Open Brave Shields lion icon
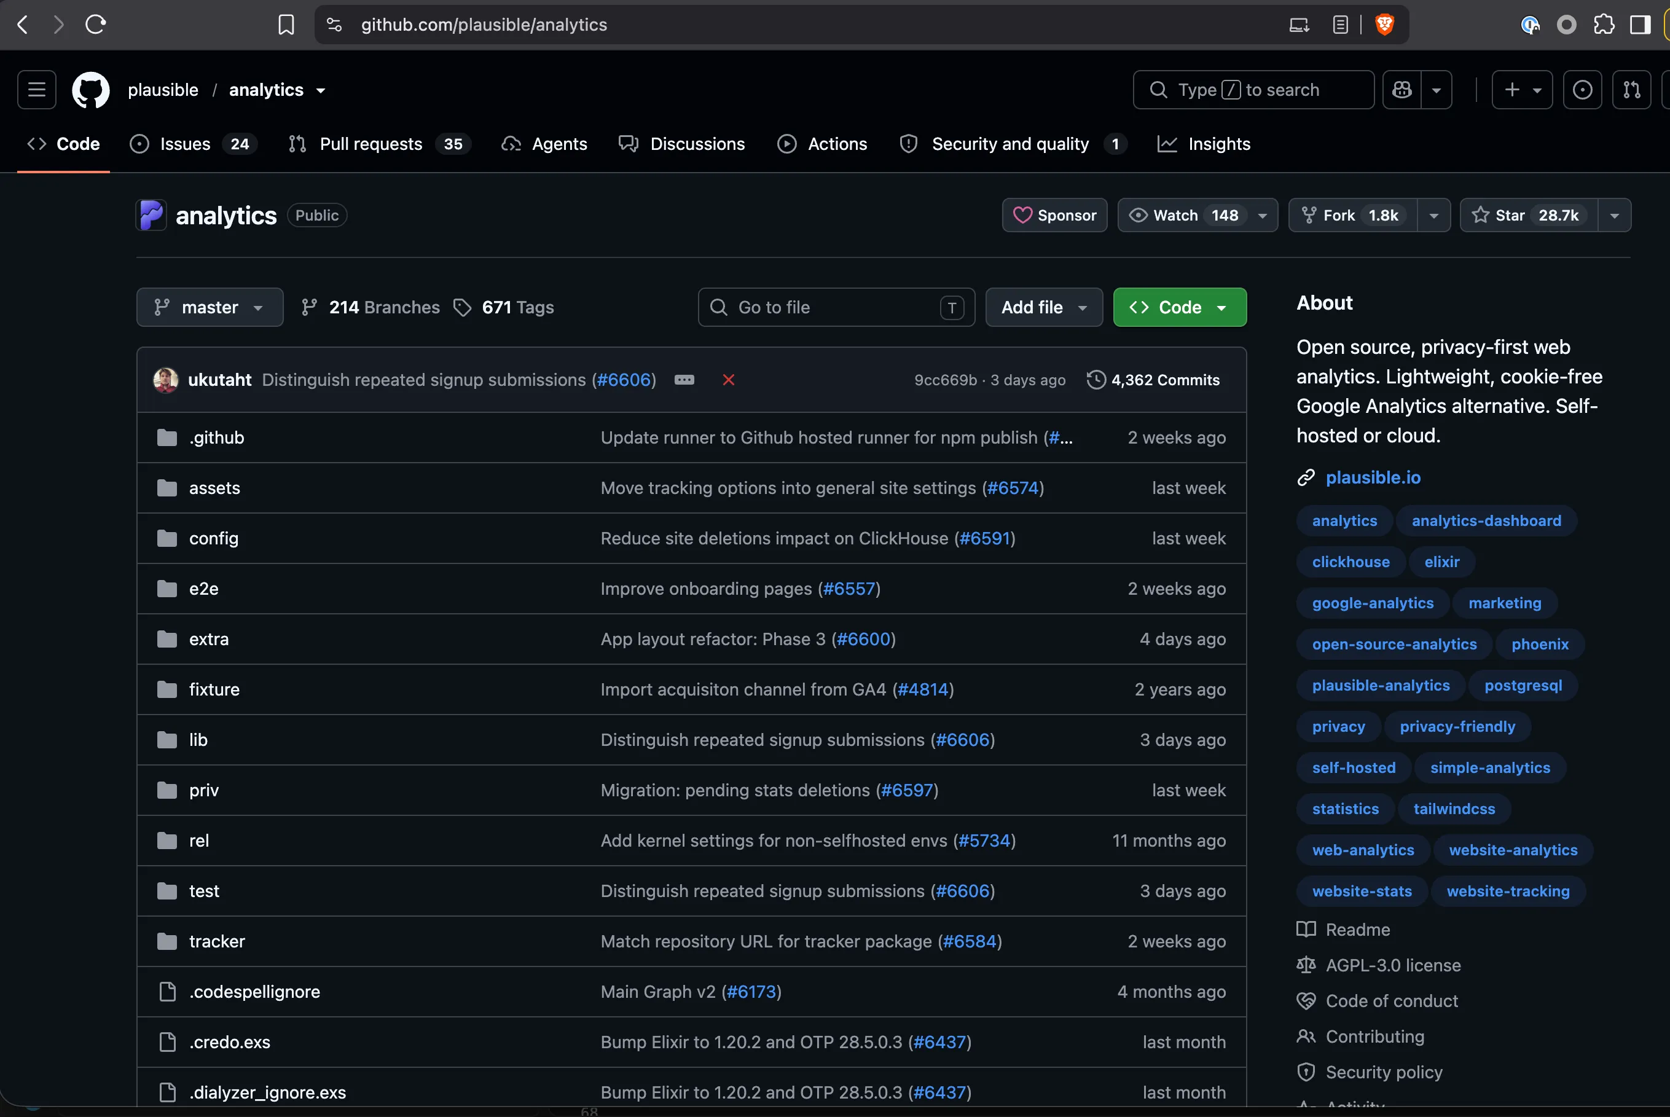1670x1117 pixels. click(1384, 25)
